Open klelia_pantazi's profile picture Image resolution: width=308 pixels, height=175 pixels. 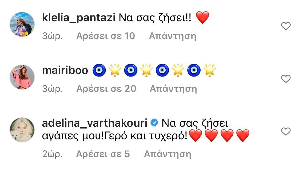22,24
